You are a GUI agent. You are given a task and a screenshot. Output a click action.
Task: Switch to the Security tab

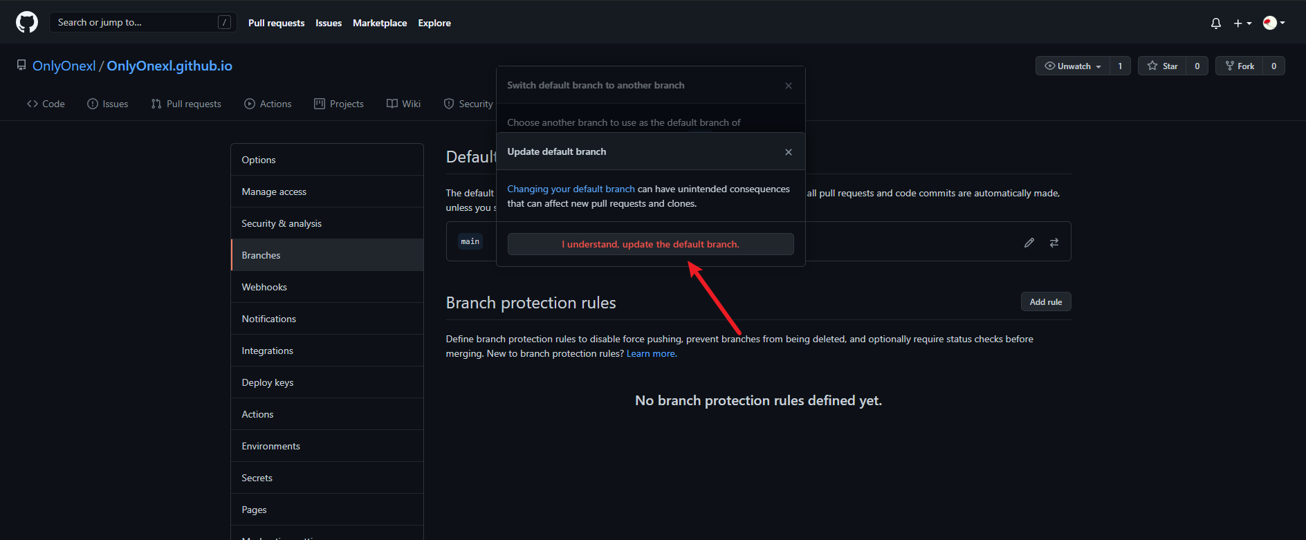(x=468, y=104)
